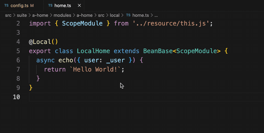Open the modules breadcrumb segment
The image size is (264, 133).
point(62,15)
